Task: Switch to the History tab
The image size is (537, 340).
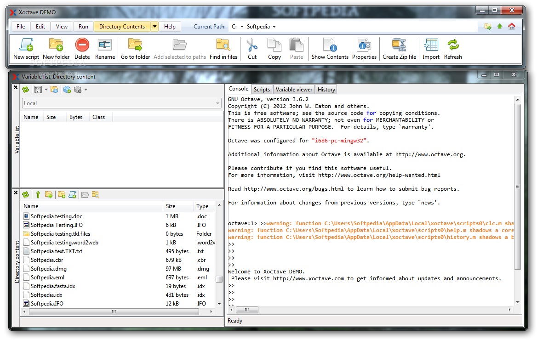Action: 326,90
